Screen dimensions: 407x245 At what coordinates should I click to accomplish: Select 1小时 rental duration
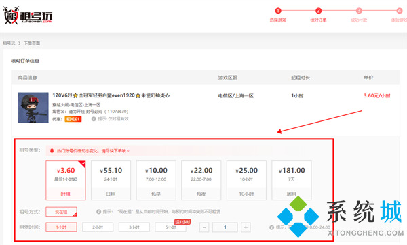click(61, 227)
